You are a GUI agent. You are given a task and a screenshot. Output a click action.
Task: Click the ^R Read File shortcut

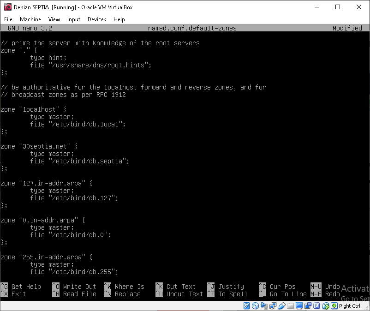click(x=74, y=294)
